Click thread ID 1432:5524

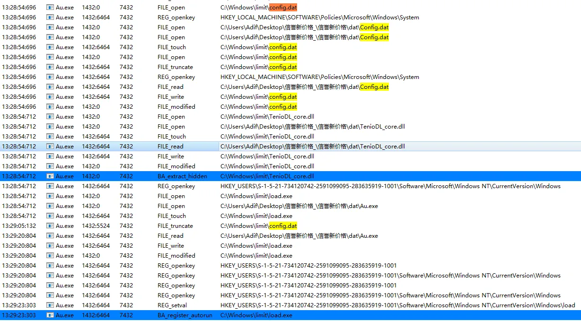click(x=96, y=226)
